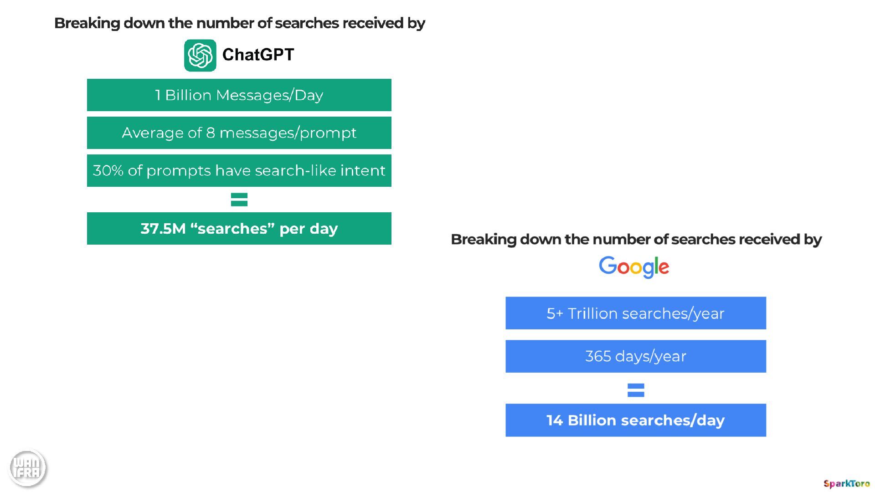Click the green ChatGPT logo icon
Image resolution: width=875 pixels, height=492 pixels.
(x=200, y=55)
